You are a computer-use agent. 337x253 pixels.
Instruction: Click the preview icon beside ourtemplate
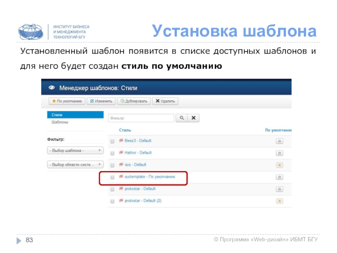point(121,177)
